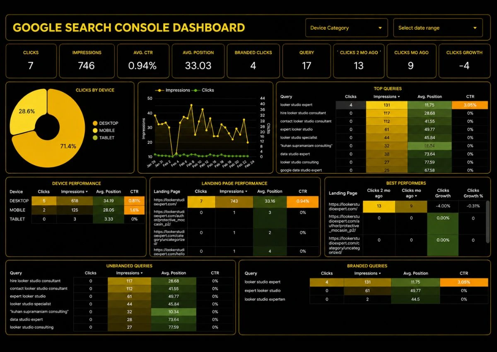The image size is (497, 352).
Task: Select the MOBILE row in Device Performance
Action: [77, 210]
